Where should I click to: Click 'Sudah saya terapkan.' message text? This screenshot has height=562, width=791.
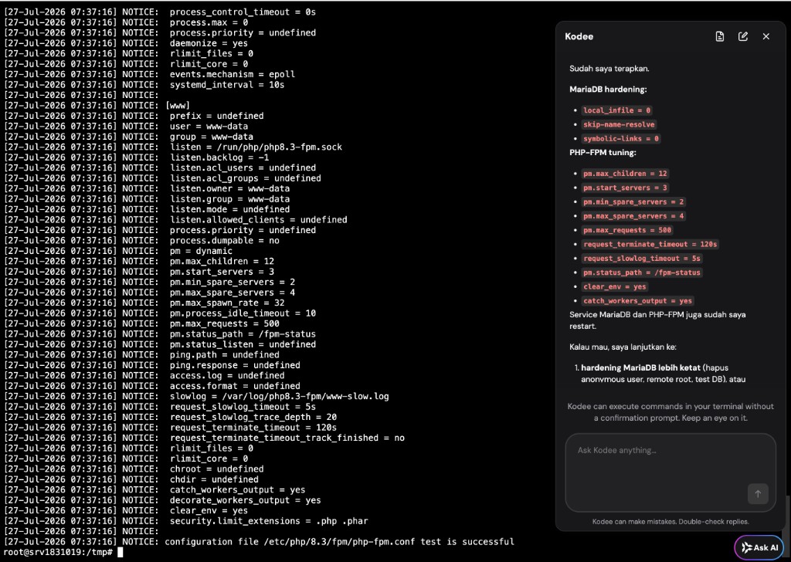609,69
